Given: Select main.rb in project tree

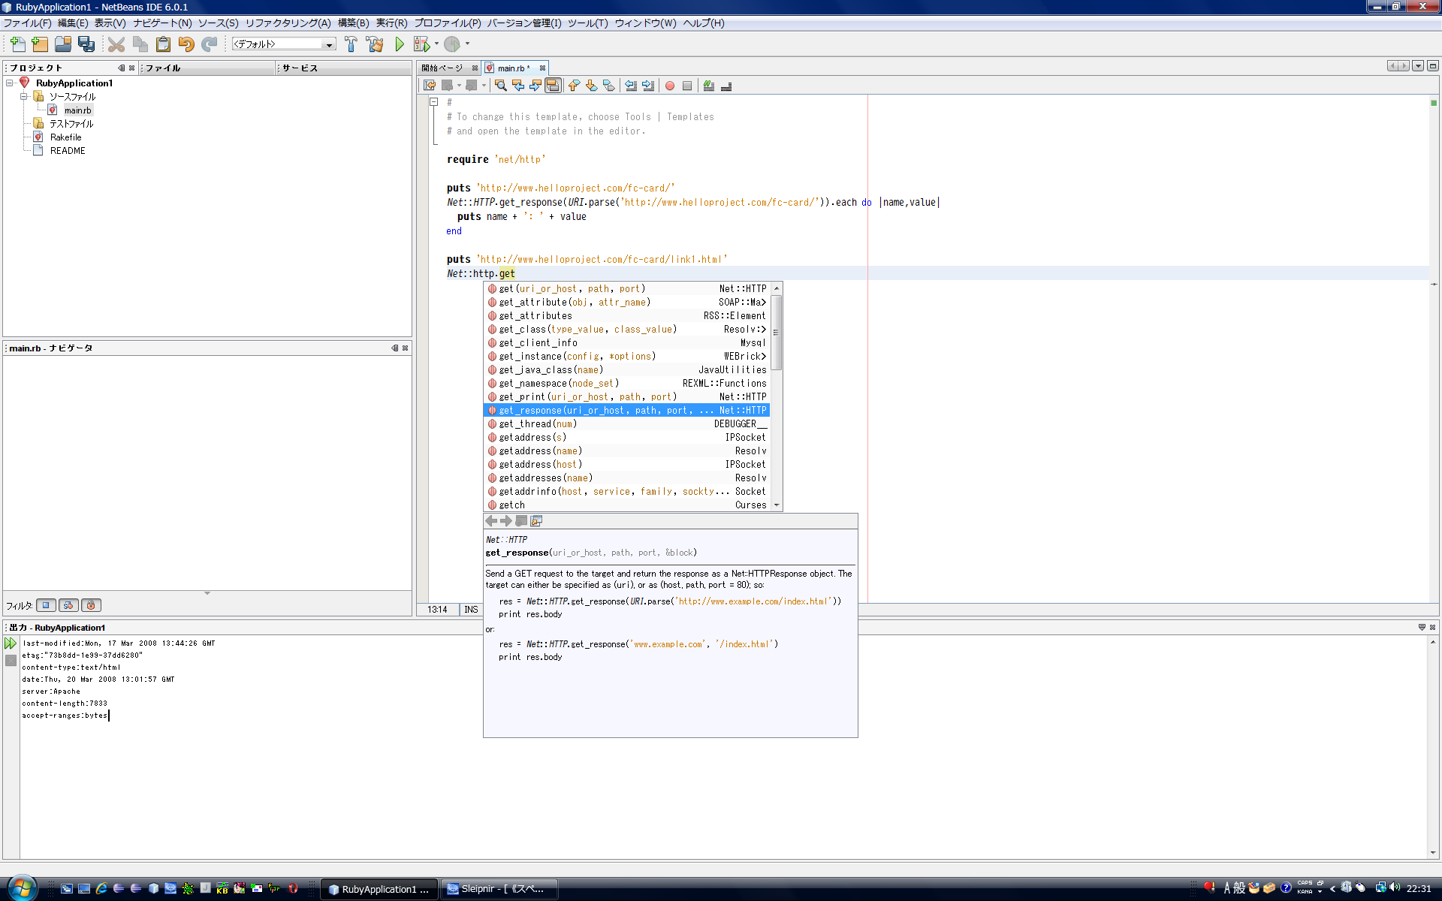Looking at the screenshot, I should pyautogui.click(x=77, y=110).
